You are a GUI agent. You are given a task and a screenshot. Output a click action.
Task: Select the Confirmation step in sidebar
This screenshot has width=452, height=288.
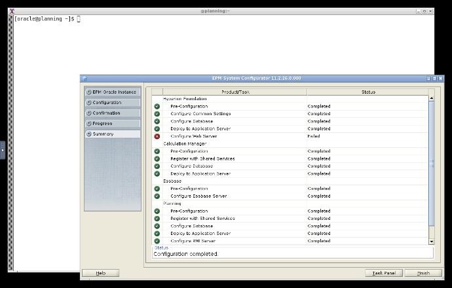tap(113, 113)
